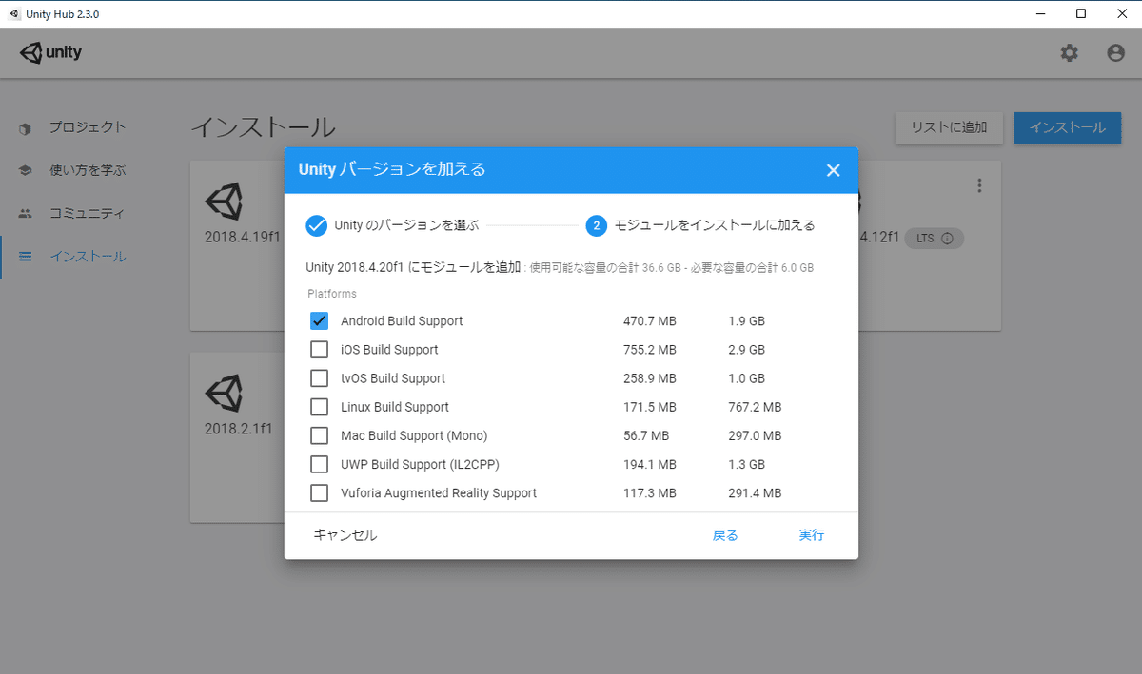This screenshot has width=1142, height=674.
Task: Click Unity 2018.4.20f1 にモジュールを追加 text
Action: point(413,268)
